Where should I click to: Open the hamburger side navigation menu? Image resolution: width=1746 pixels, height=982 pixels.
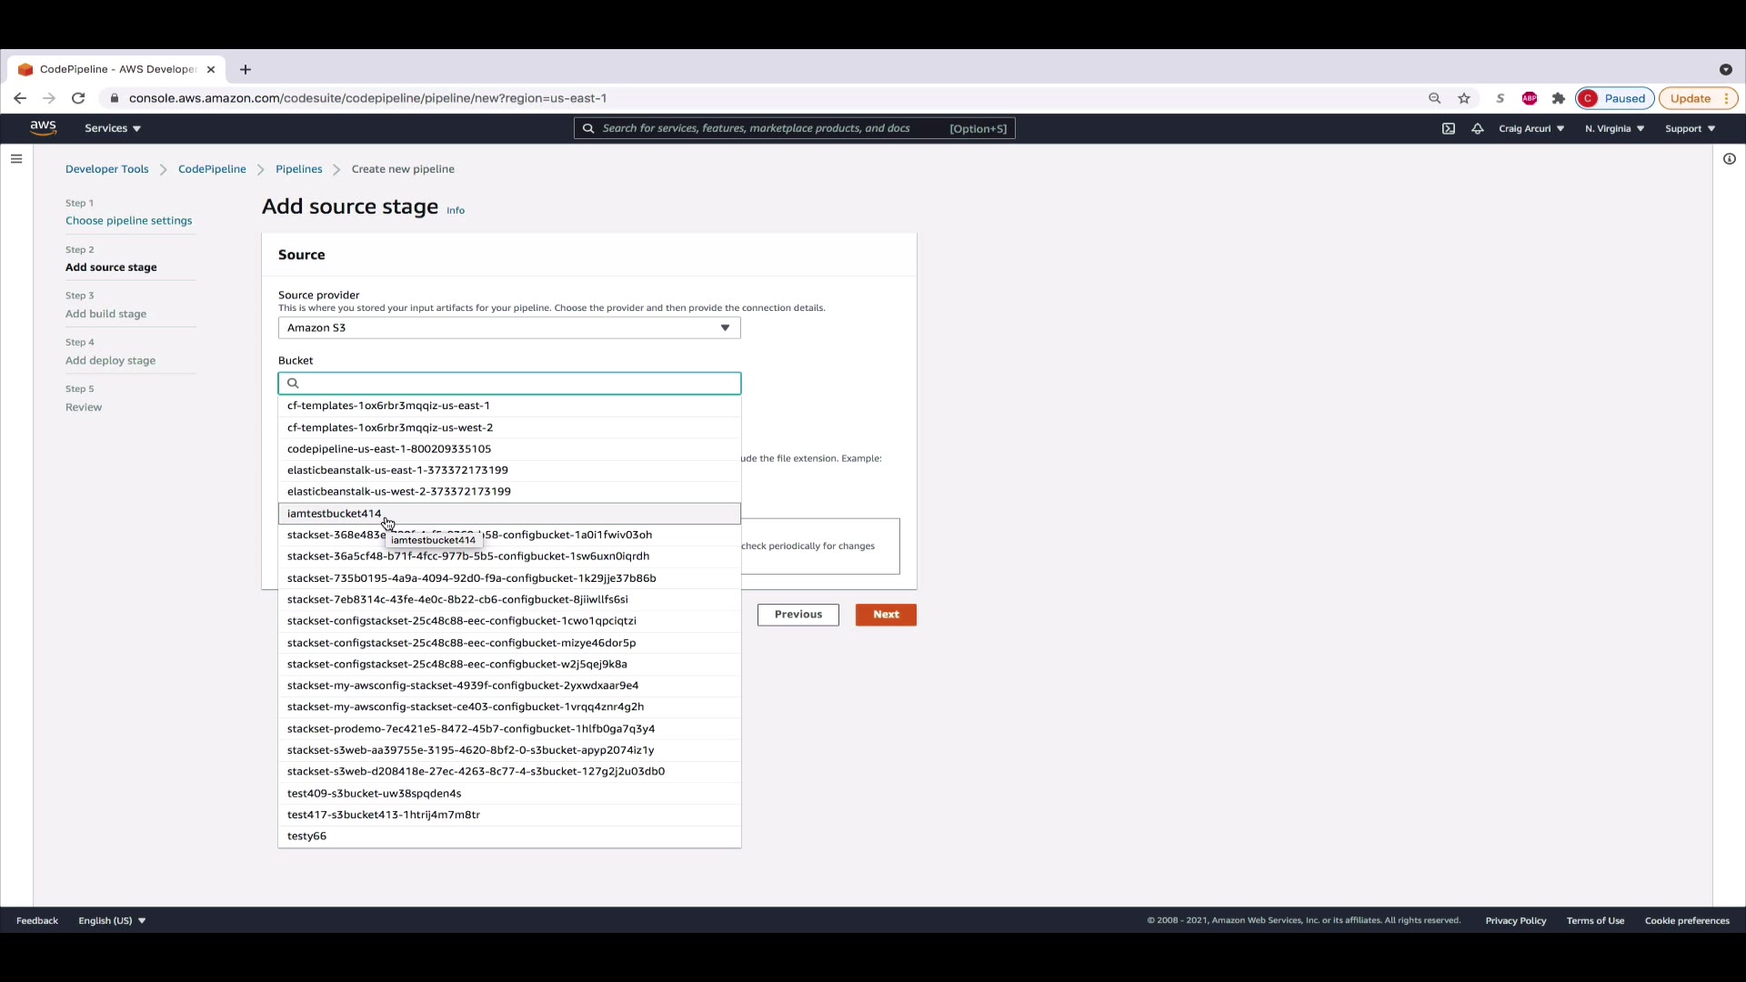click(x=16, y=159)
